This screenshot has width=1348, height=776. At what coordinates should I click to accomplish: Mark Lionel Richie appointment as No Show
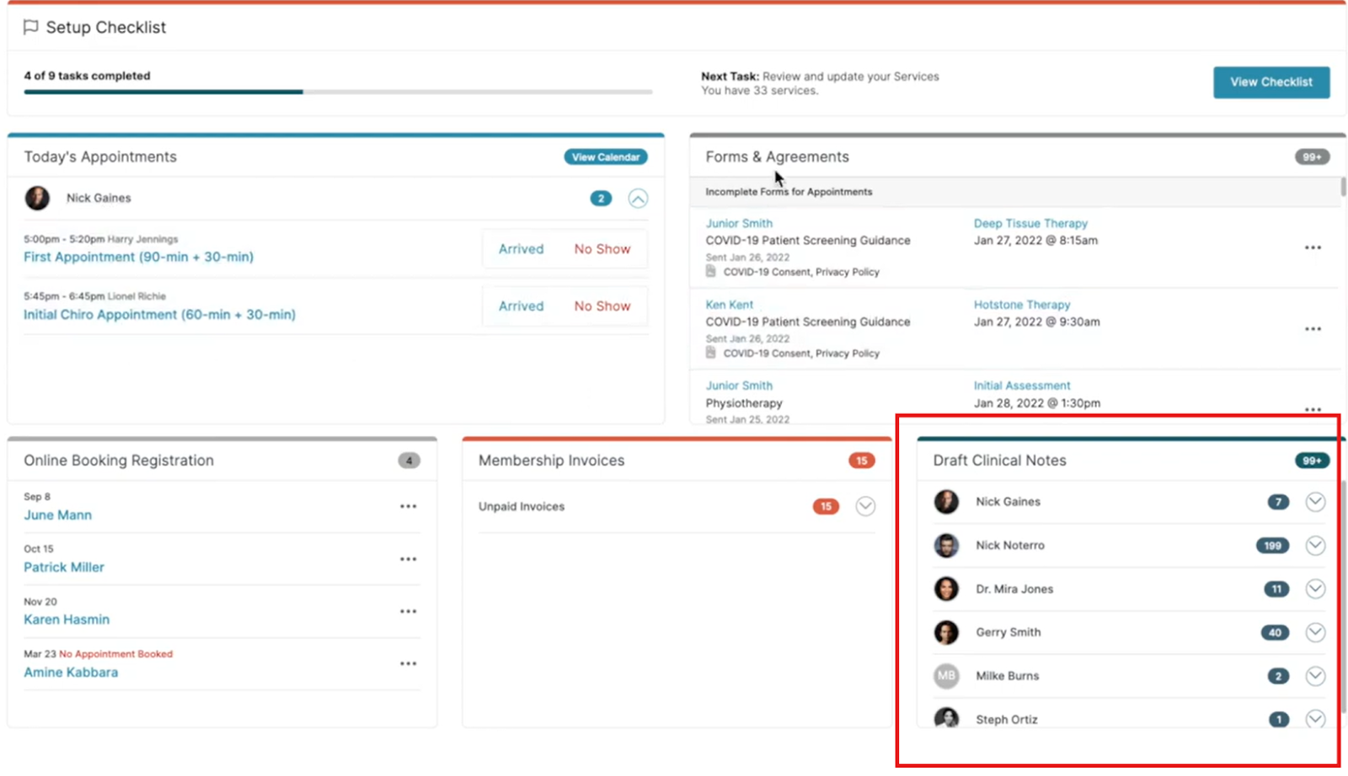tap(602, 306)
